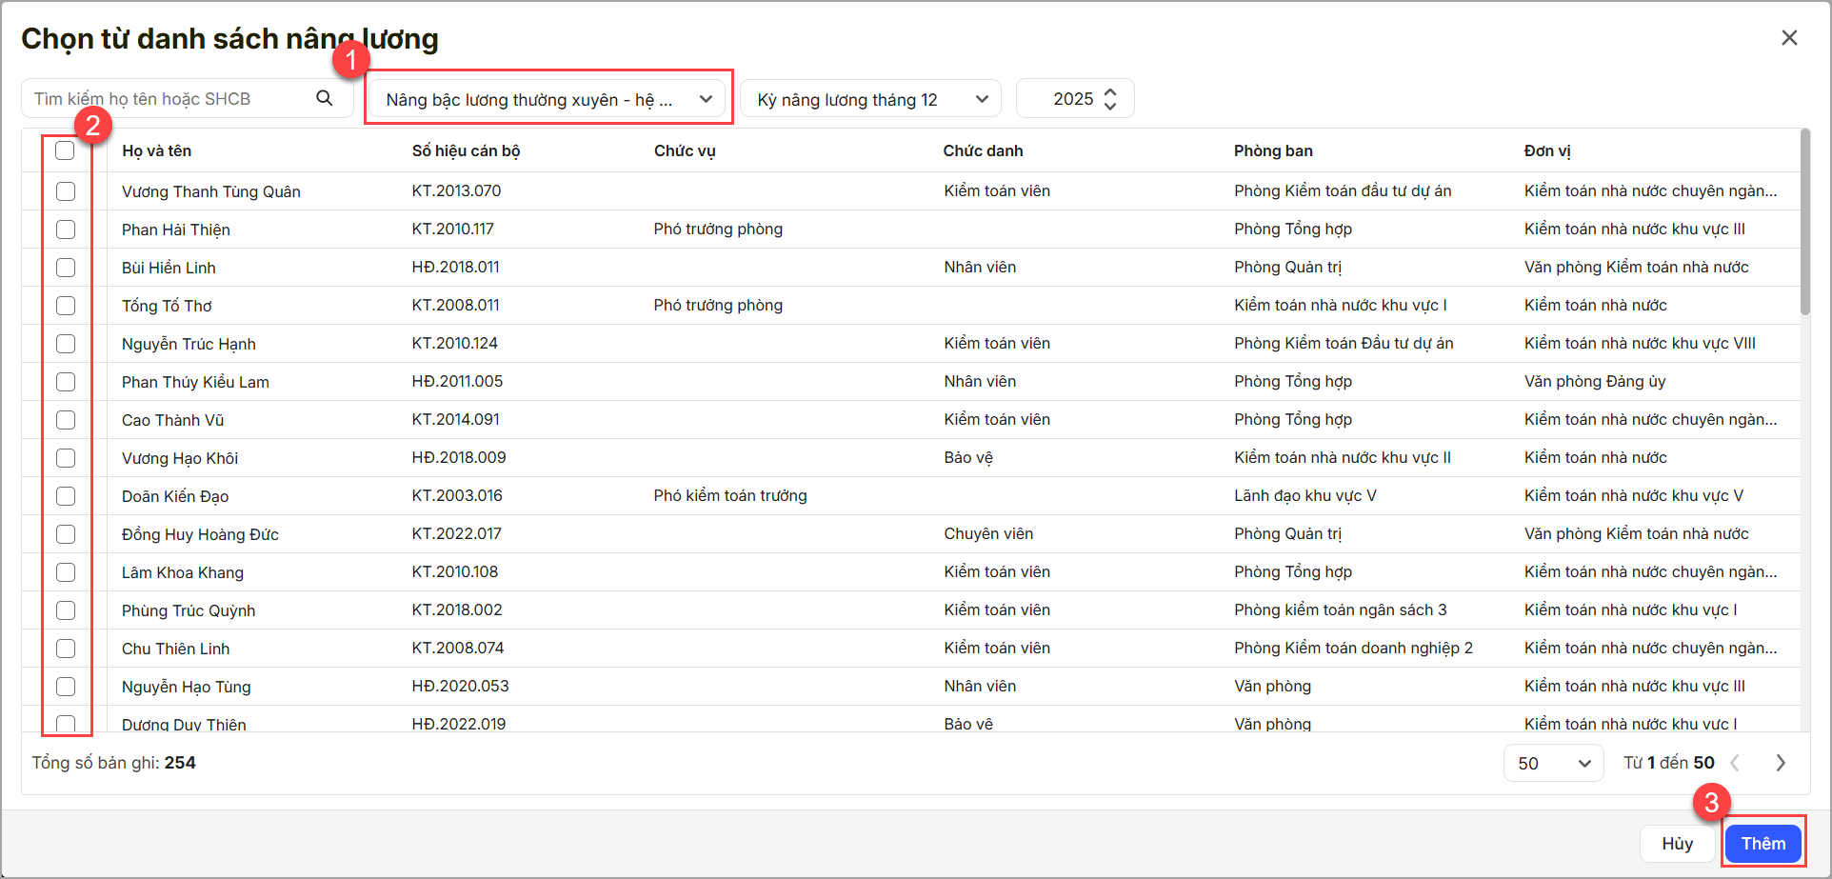Open the Nâng bậc lương thường xuyên dropdown
The width and height of the screenshot is (1832, 879).
click(x=548, y=99)
